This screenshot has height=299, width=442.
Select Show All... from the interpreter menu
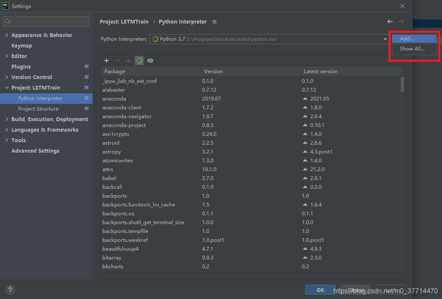[x=412, y=49]
